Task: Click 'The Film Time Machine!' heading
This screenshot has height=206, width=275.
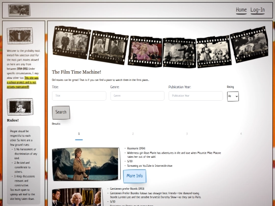Action: coord(76,72)
